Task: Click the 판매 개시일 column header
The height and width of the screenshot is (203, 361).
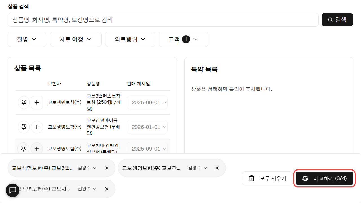Action: [x=138, y=83]
